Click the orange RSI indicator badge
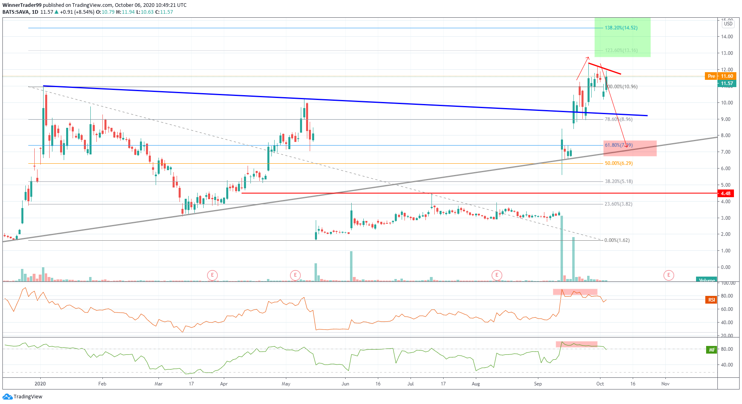This screenshot has height=404, width=742. tap(711, 300)
